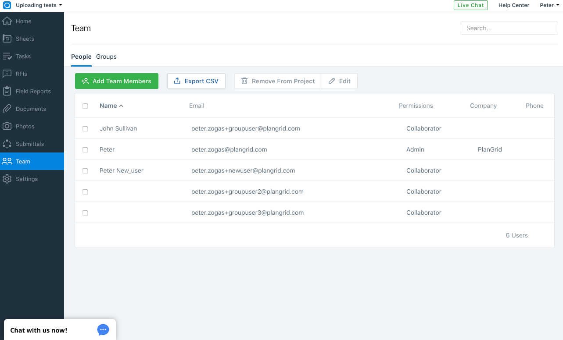
Task: Click the PlanGrid logo icon
Action: pos(7,5)
